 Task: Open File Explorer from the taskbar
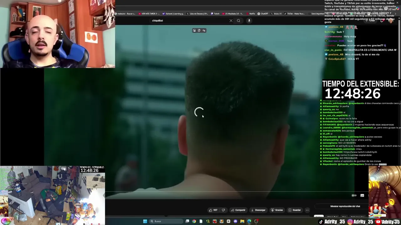click(x=242, y=221)
